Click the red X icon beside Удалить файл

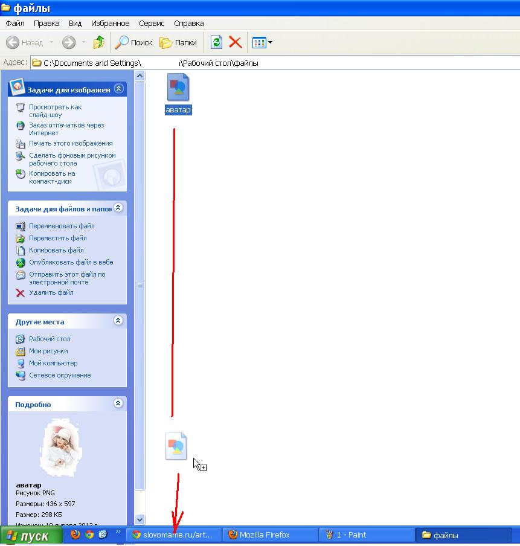tap(21, 293)
